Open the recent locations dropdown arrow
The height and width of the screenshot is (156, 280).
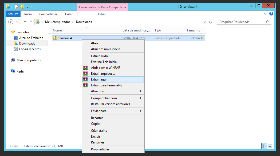point(25,22)
